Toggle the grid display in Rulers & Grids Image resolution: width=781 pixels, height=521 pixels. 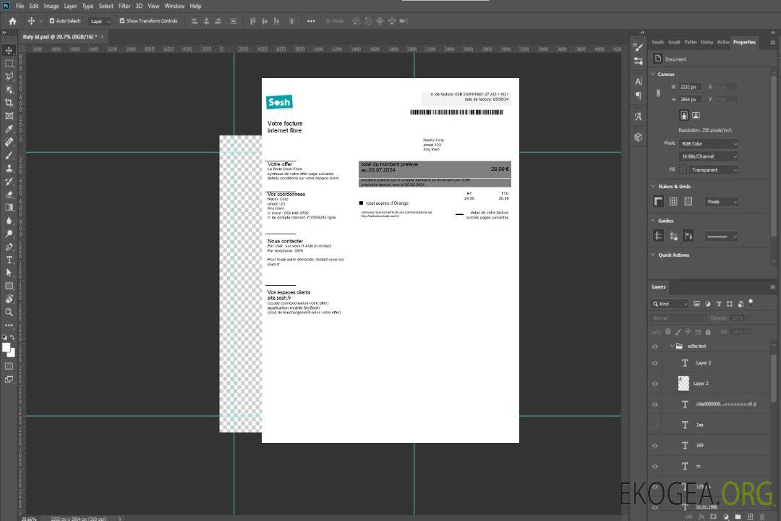click(673, 201)
